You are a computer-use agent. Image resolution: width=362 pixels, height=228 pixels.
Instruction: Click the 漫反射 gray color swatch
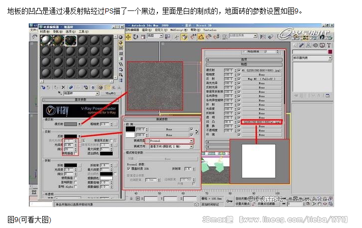pos(71,124)
